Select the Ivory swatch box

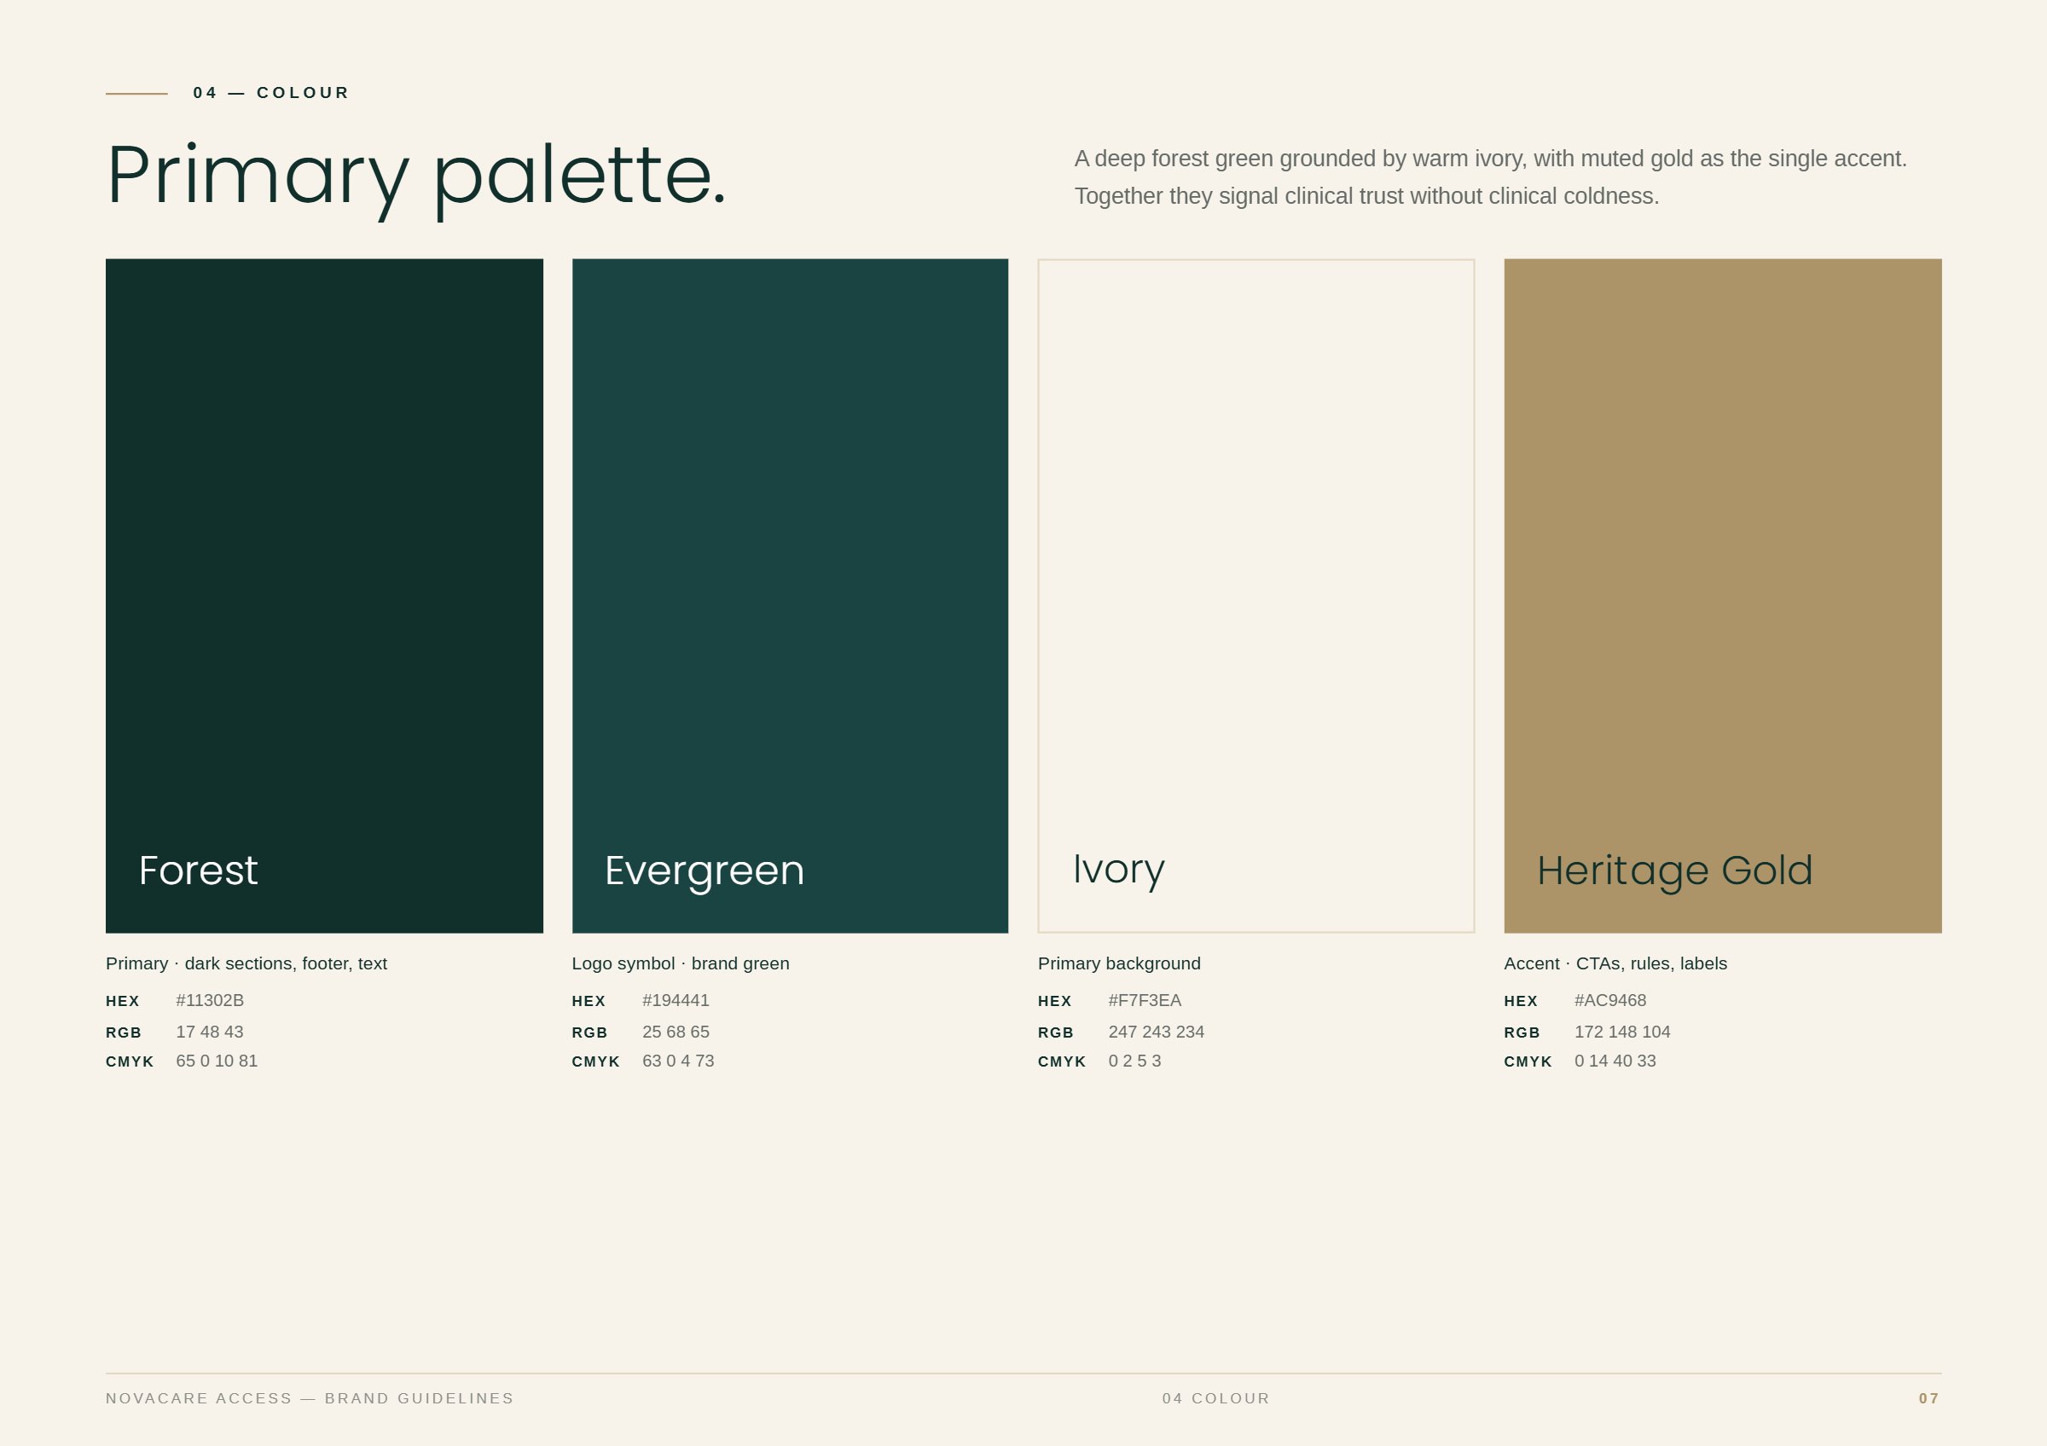click(x=1256, y=596)
